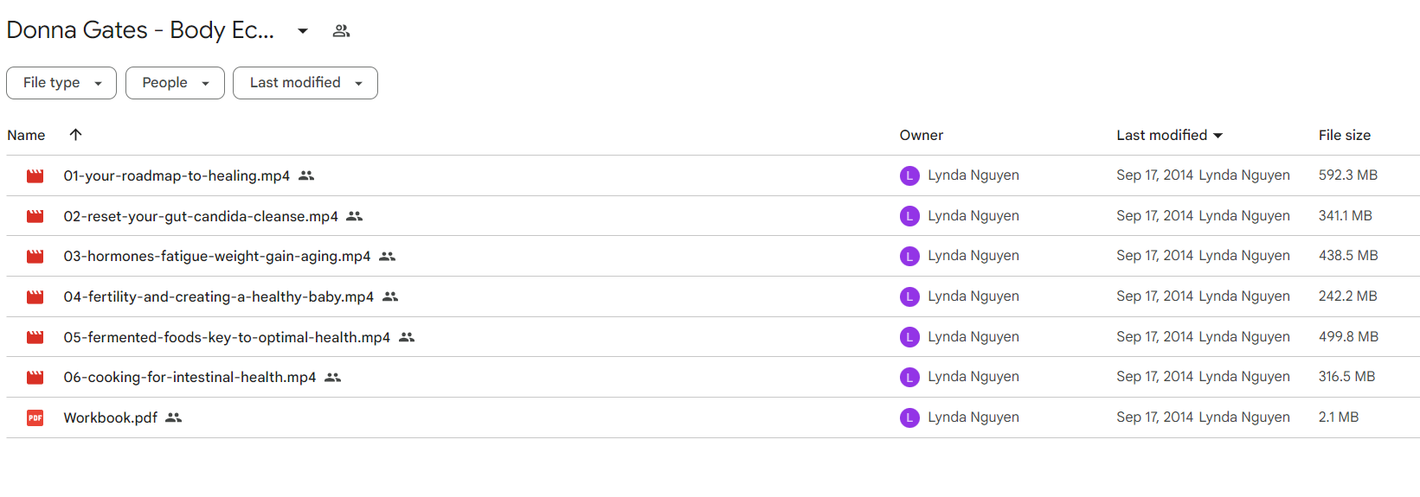Open the File type filter dropdown
1420x497 pixels.
coord(61,83)
